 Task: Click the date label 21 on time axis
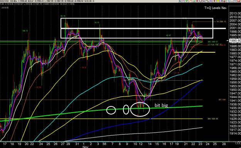(186, 144)
